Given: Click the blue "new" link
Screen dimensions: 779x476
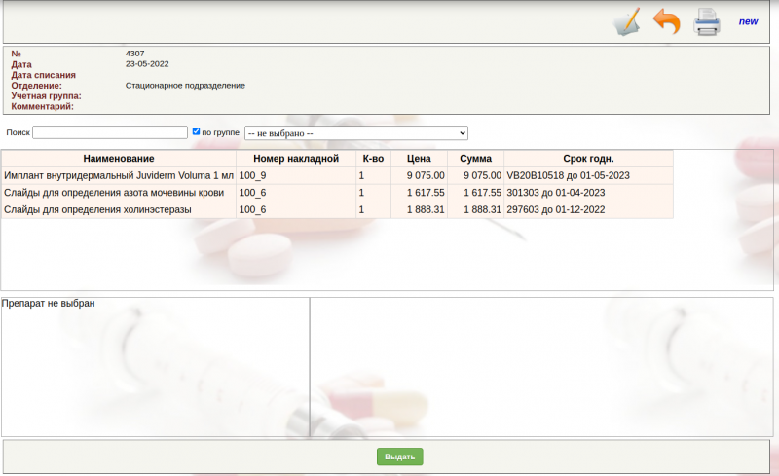Looking at the screenshot, I should [748, 21].
